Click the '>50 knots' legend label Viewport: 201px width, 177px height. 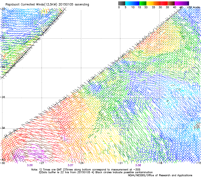pyautogui.click(x=193, y=7)
